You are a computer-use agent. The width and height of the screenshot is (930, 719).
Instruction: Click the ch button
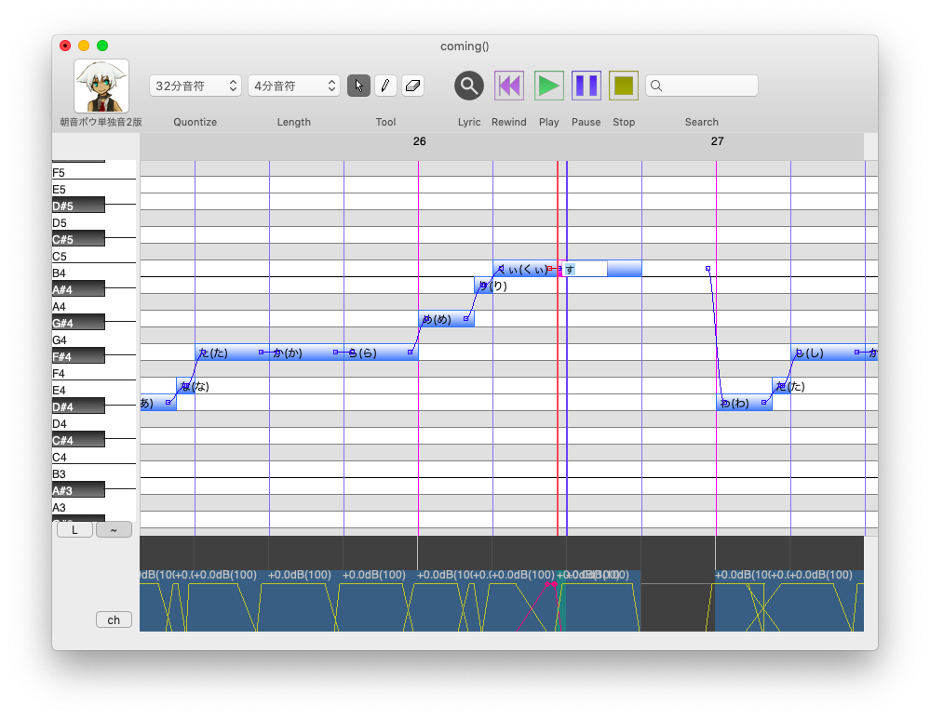click(114, 620)
